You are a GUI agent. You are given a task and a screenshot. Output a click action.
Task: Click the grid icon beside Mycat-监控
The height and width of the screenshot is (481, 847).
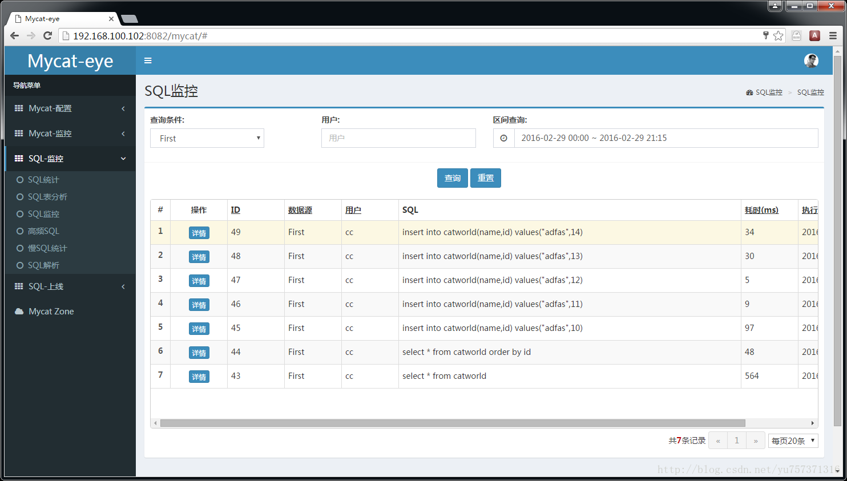[x=19, y=134]
